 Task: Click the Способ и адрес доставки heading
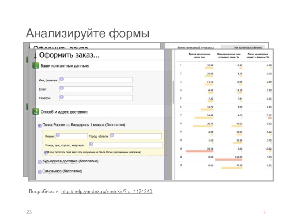click(x=64, y=112)
